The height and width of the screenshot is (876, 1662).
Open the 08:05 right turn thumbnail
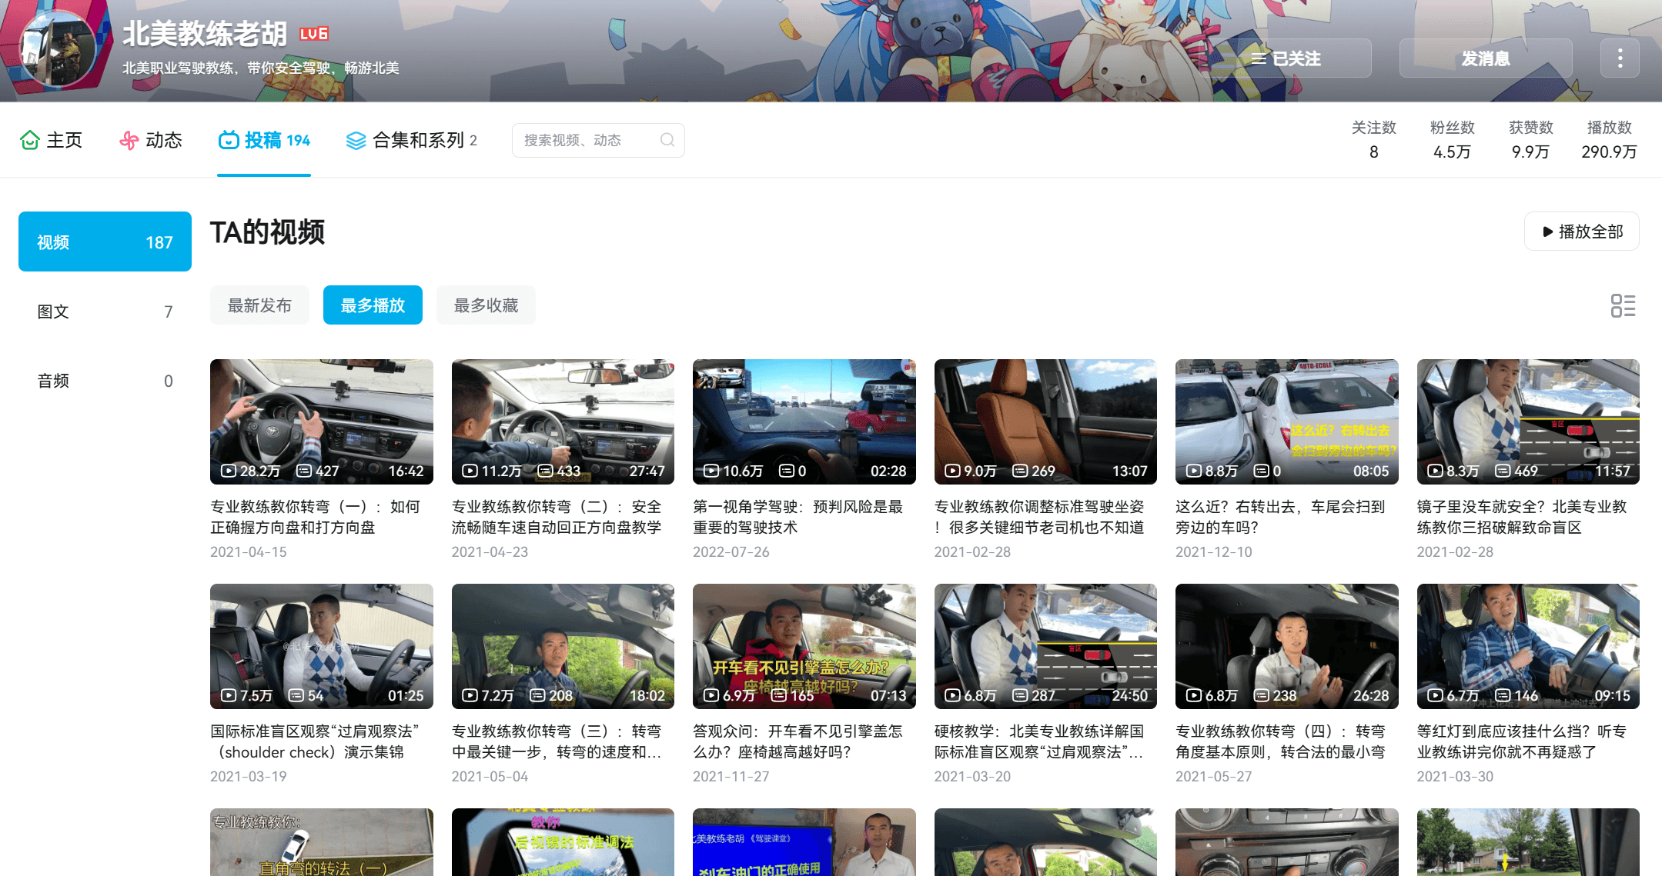pos(1287,421)
